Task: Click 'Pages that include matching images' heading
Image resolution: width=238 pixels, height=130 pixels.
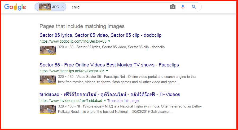Action: [82, 26]
